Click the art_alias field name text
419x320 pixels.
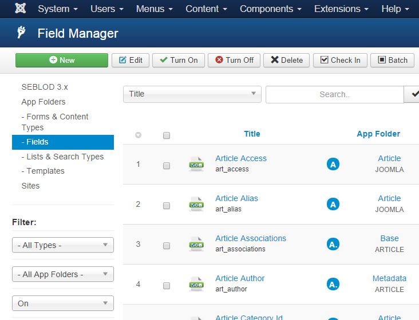(228, 209)
